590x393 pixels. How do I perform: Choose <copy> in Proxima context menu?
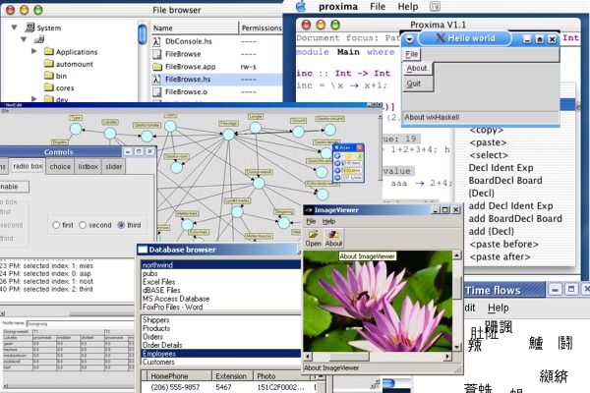pyautogui.click(x=486, y=130)
